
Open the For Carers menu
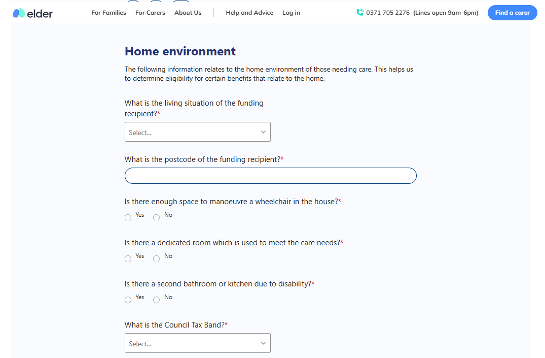[150, 13]
